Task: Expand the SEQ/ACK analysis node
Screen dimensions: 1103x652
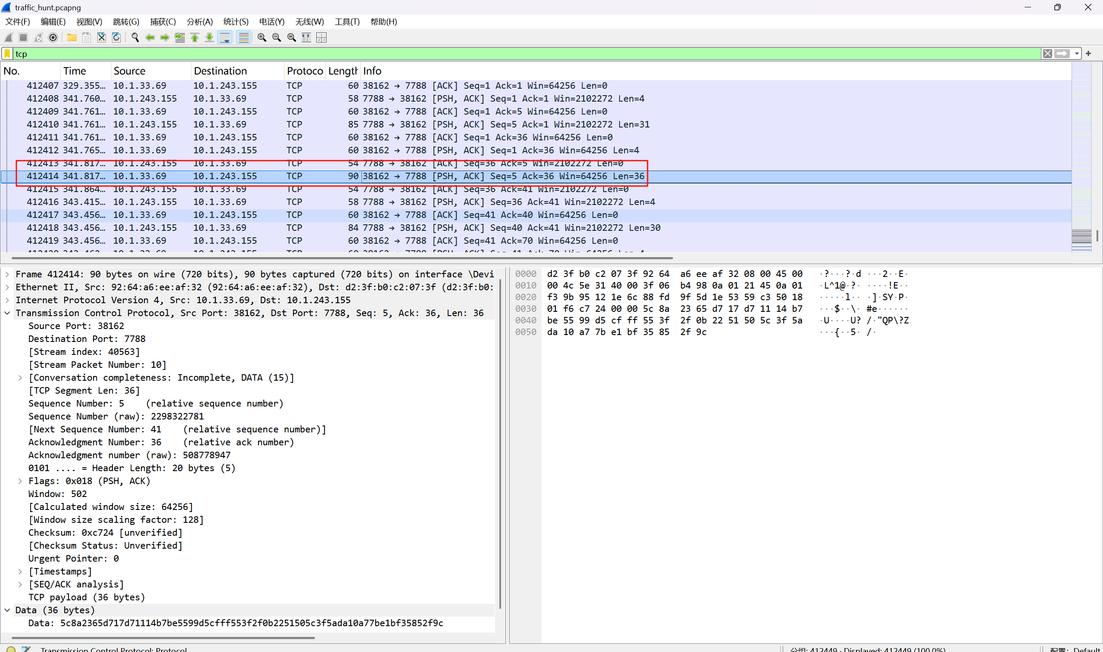Action: [x=20, y=584]
